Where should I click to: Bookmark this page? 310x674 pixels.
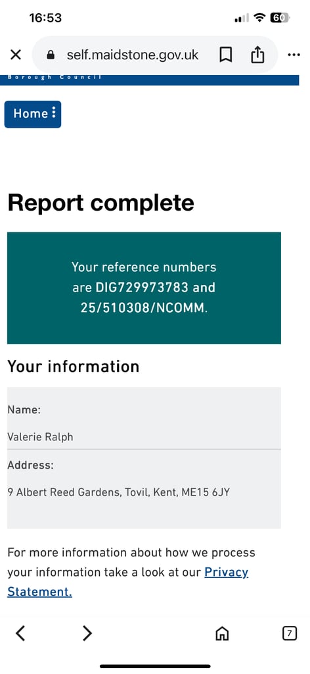(x=225, y=55)
